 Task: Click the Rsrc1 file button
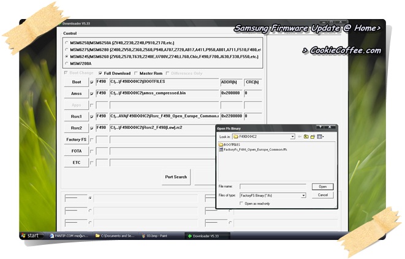(x=77, y=117)
